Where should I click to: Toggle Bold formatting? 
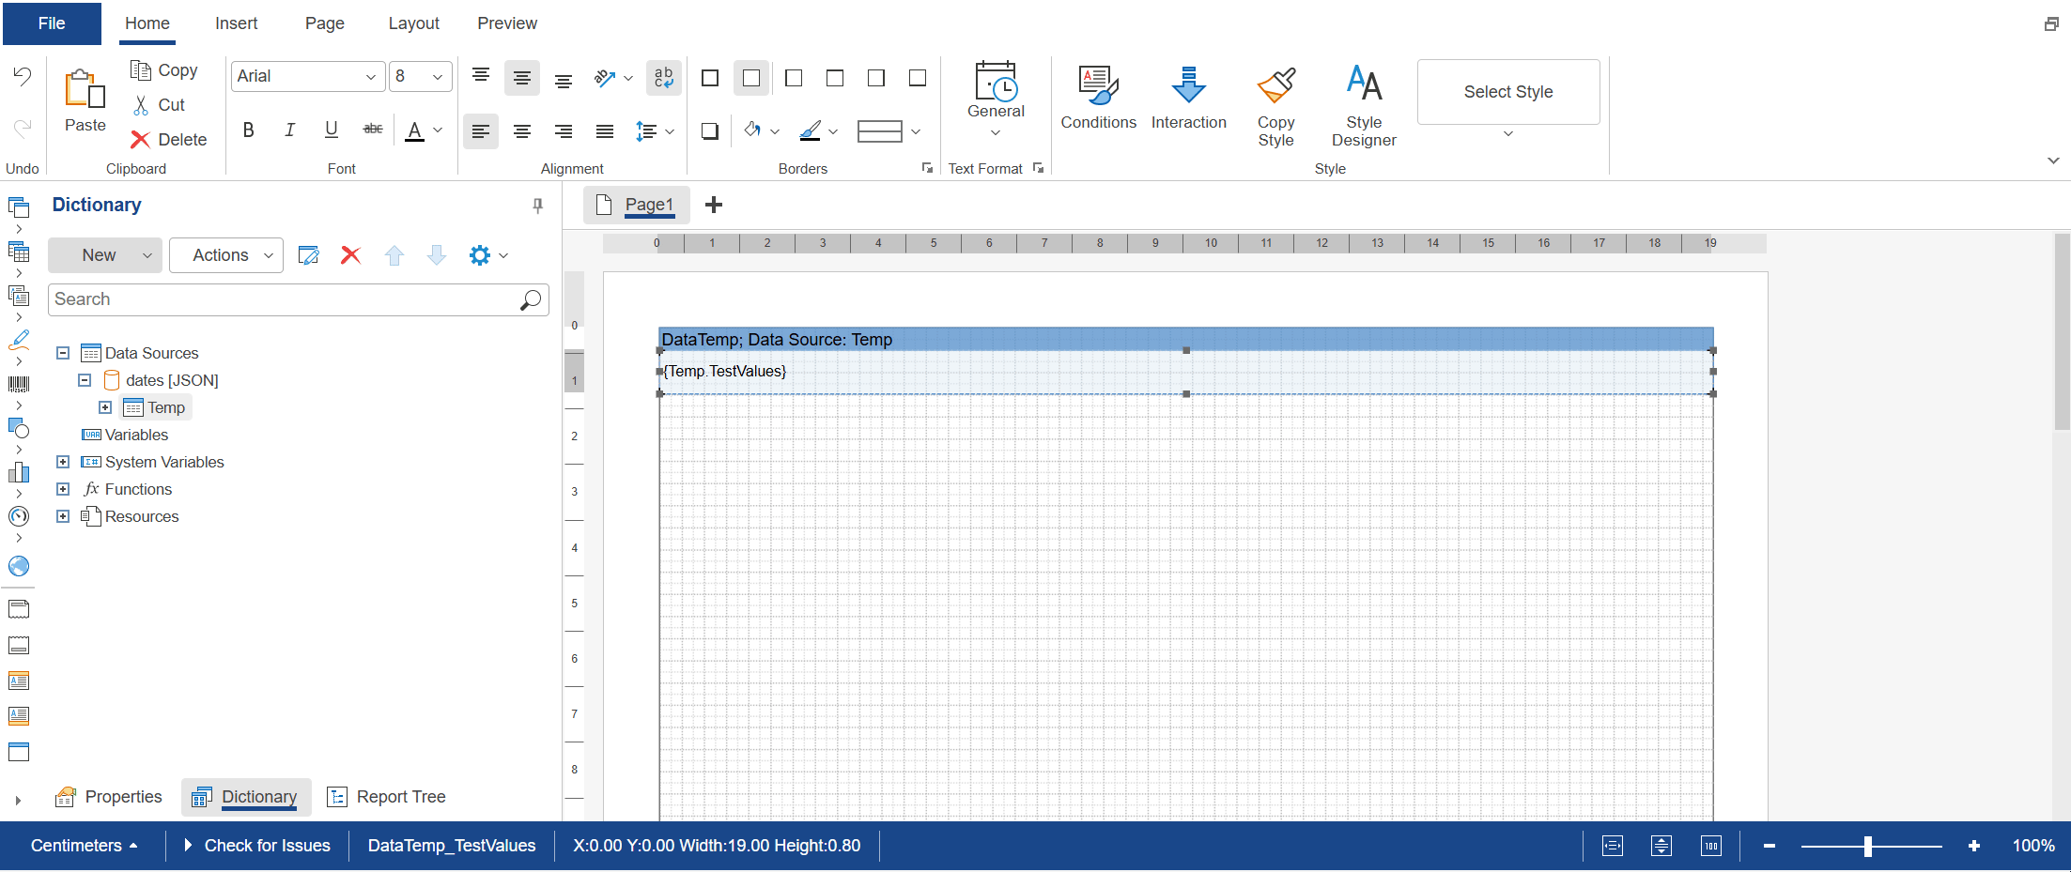249,130
